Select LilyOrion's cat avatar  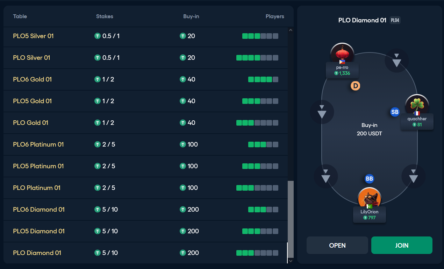(370, 198)
